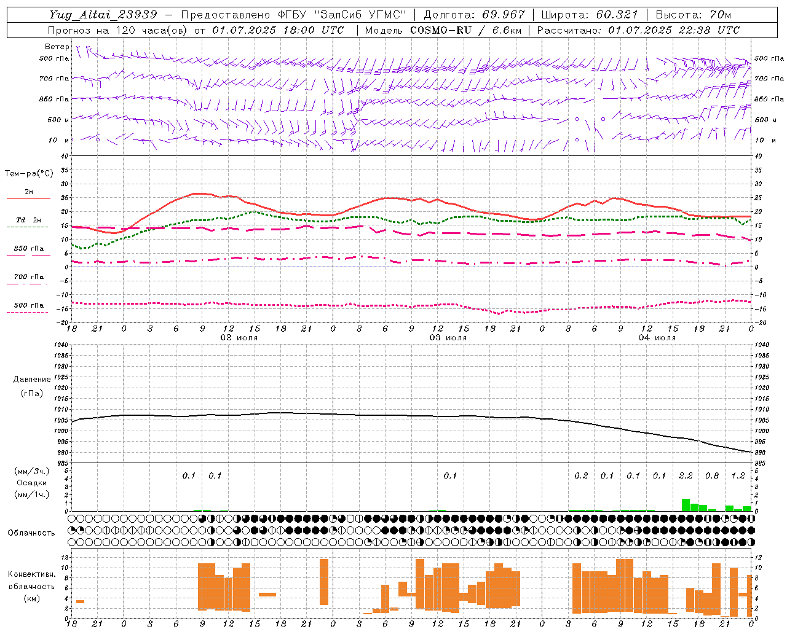Click the Ветер panel label
This screenshot has width=787, height=629.
57,47
